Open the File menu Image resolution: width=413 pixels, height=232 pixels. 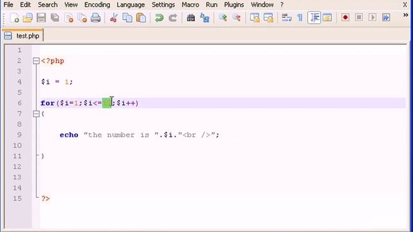click(x=8, y=5)
